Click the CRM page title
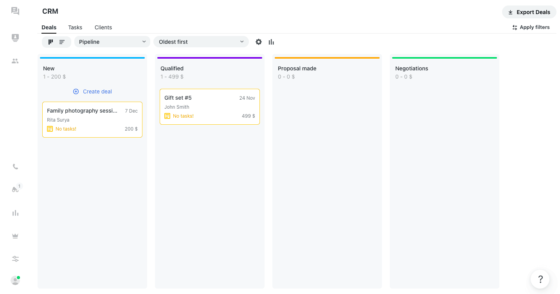 50,11
